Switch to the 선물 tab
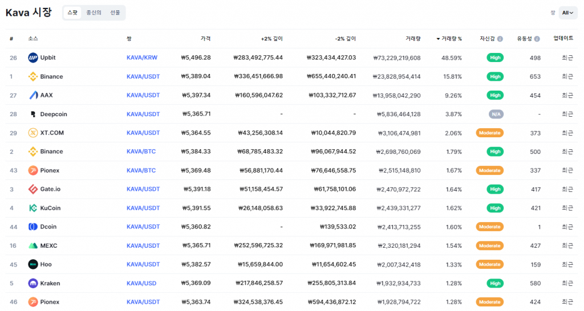Image resolution: width=584 pixels, height=311 pixels. (x=115, y=13)
